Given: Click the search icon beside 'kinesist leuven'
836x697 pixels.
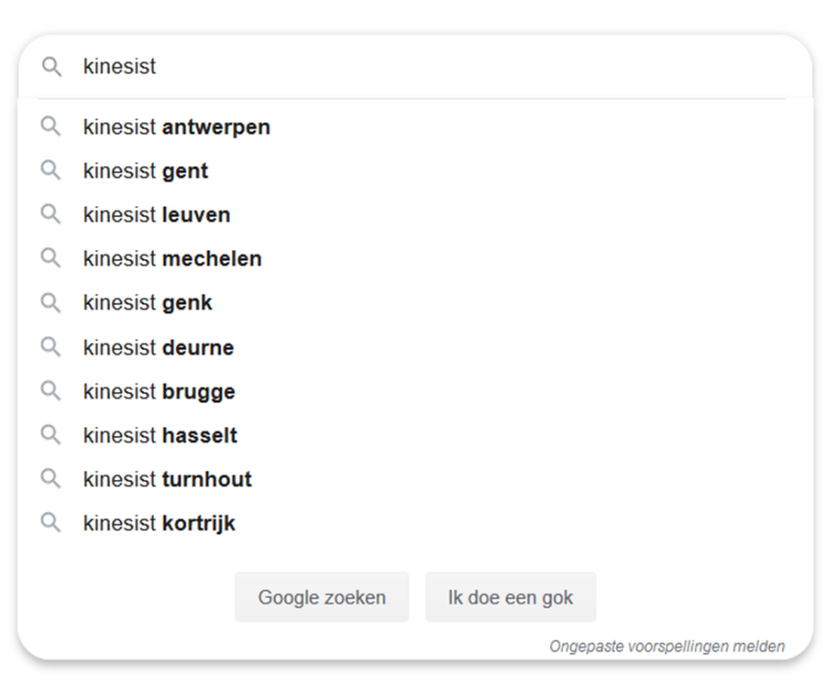Looking at the screenshot, I should [51, 214].
